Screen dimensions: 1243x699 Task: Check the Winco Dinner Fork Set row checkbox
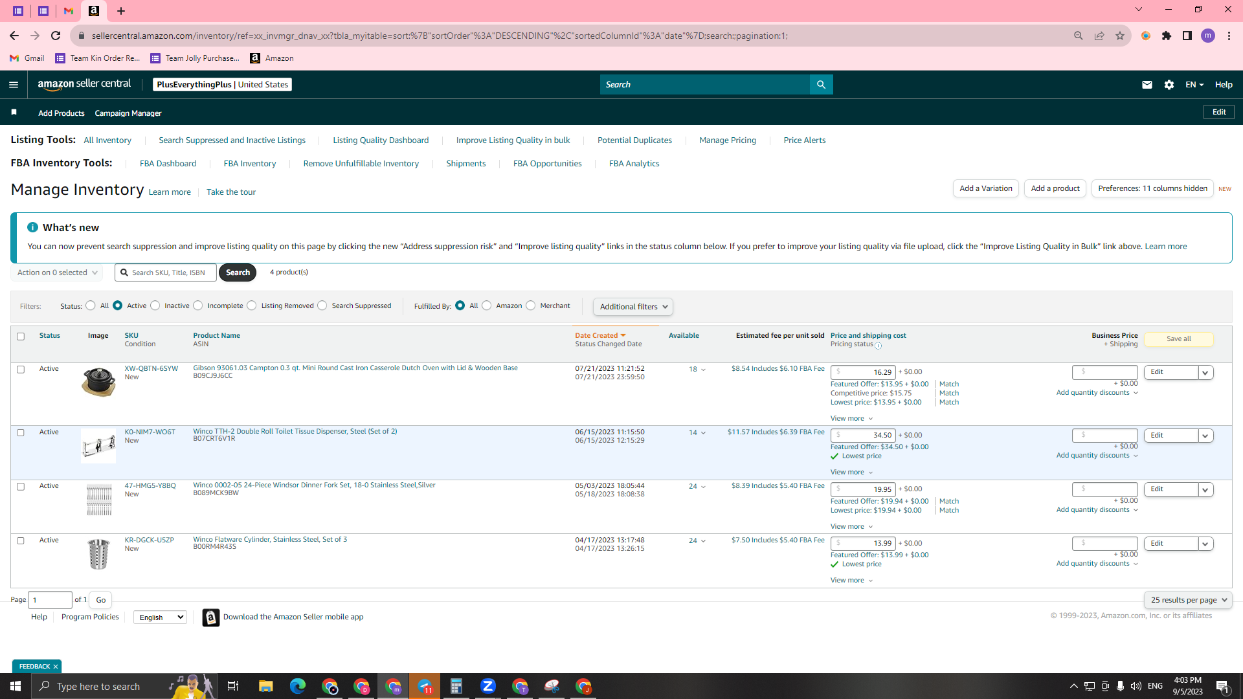click(21, 487)
